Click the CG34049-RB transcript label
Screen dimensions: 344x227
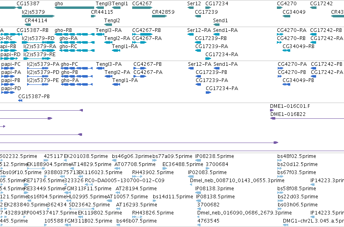[298, 46]
